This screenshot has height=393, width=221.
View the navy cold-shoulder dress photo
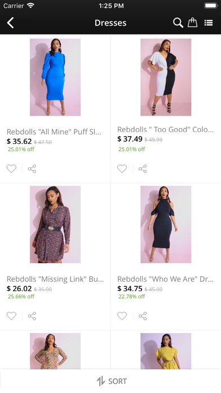coord(166,225)
